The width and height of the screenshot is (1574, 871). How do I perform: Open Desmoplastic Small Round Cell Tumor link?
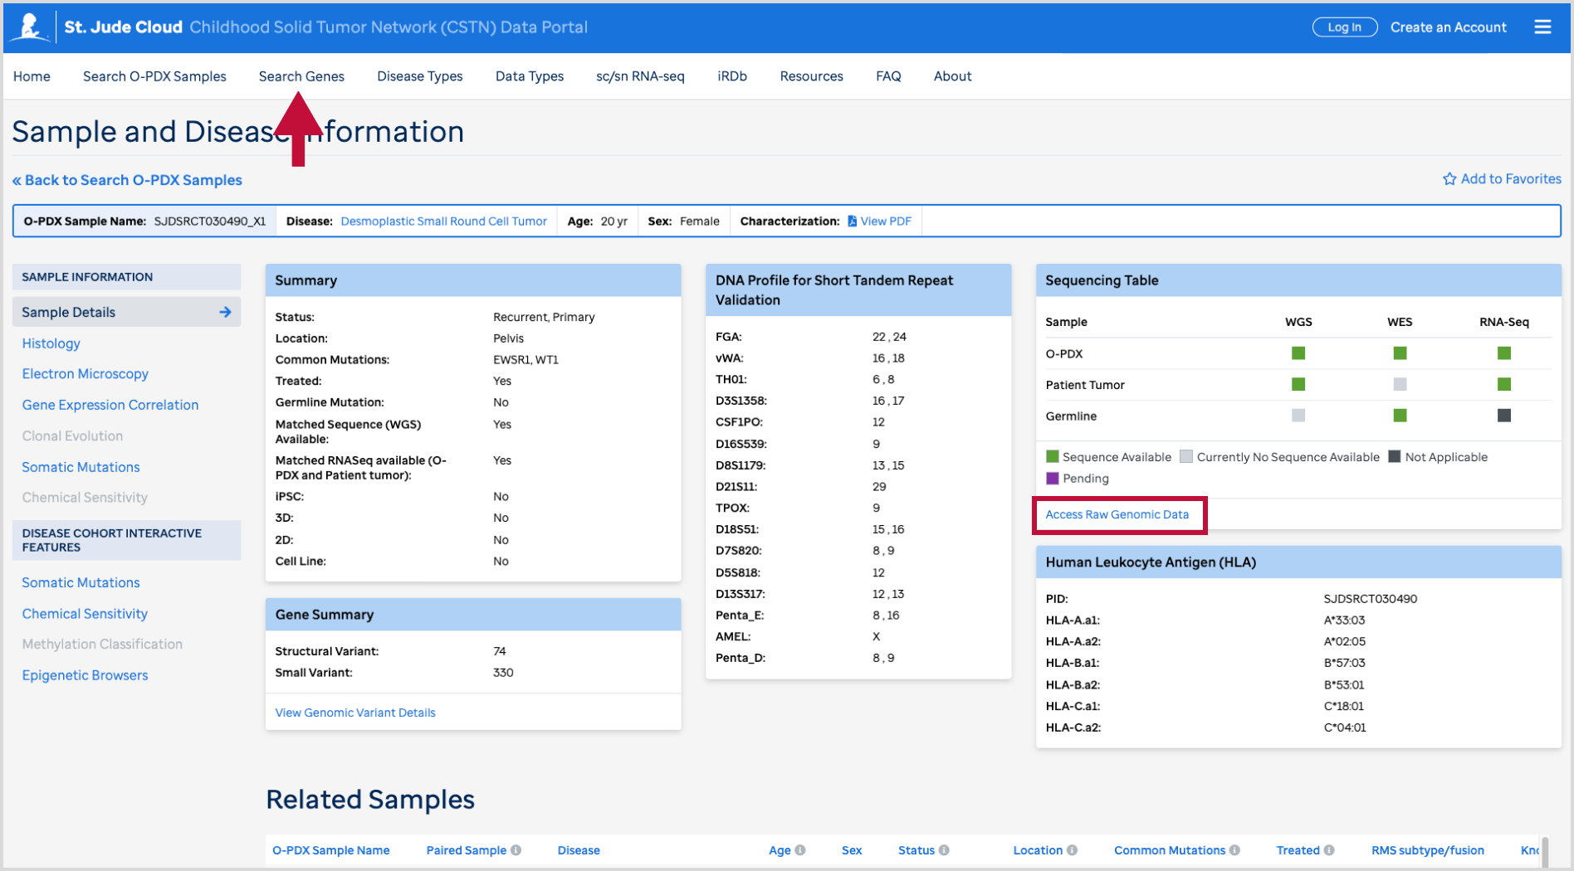[x=443, y=221]
